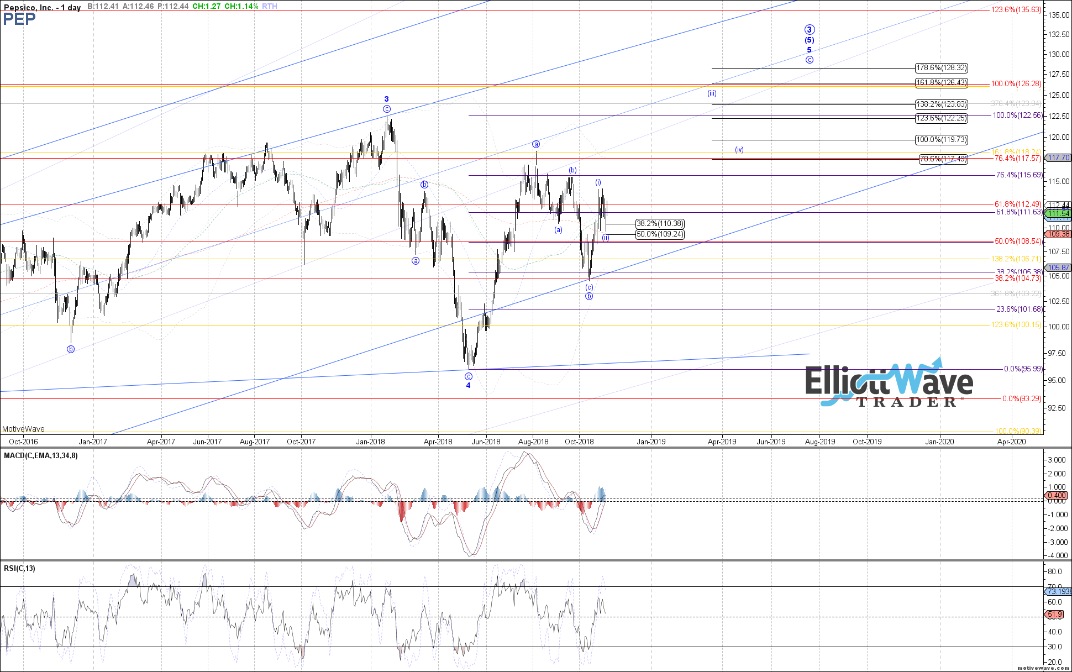This screenshot has height=672, width=1072.
Task: Select the RSI(C,13) study label
Action: 19,568
